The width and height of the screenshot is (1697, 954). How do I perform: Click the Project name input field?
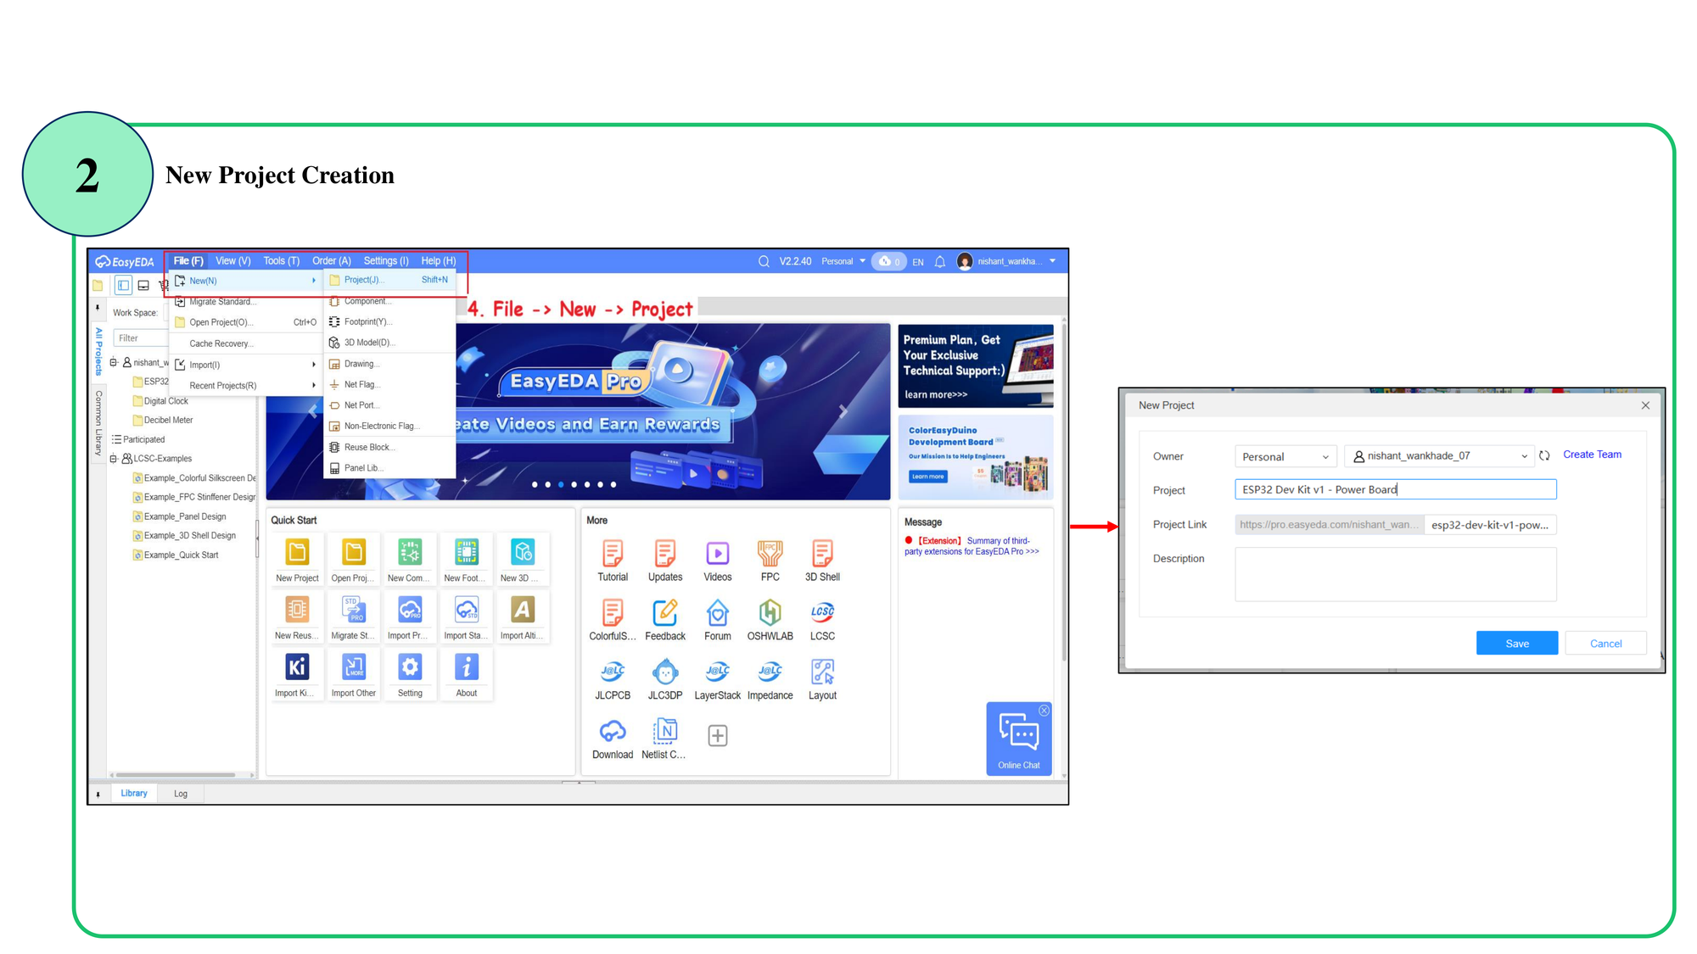[x=1396, y=490]
